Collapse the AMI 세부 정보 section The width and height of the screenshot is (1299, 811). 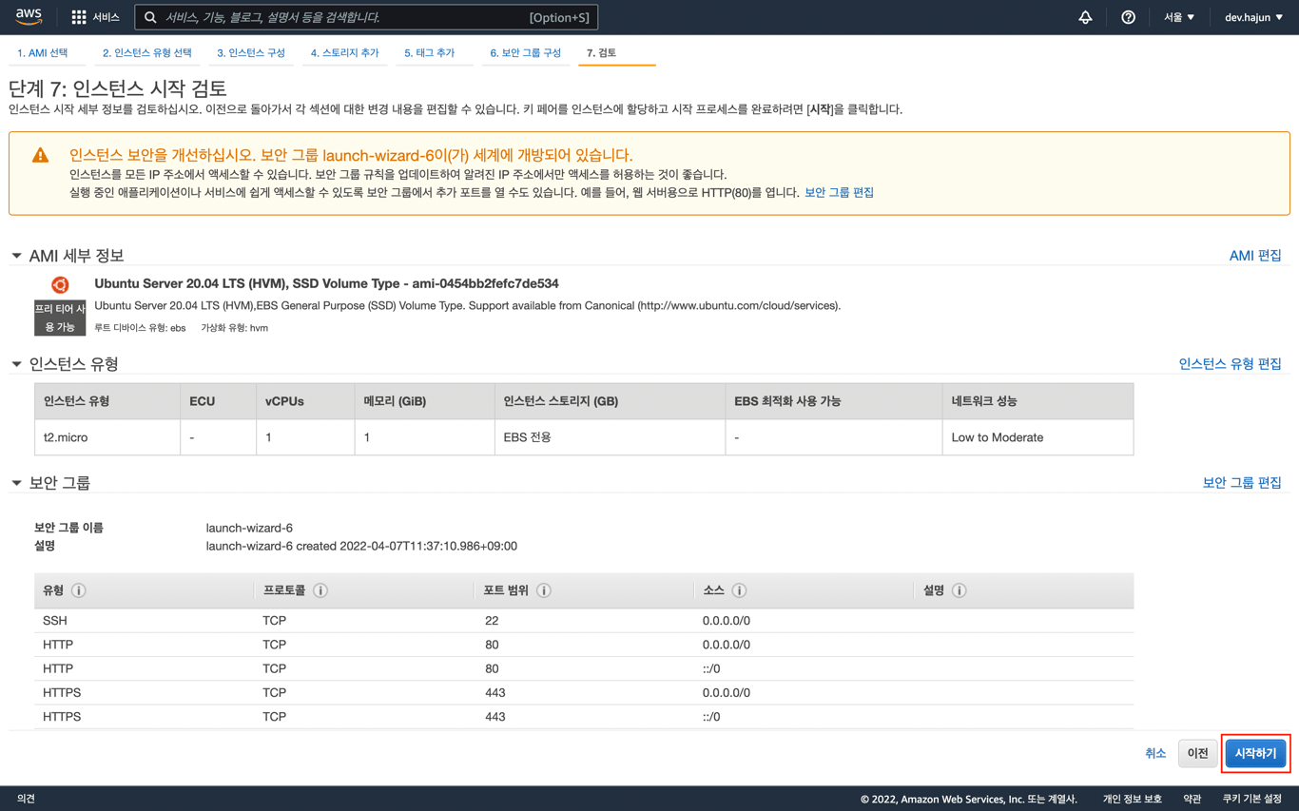[16, 256]
